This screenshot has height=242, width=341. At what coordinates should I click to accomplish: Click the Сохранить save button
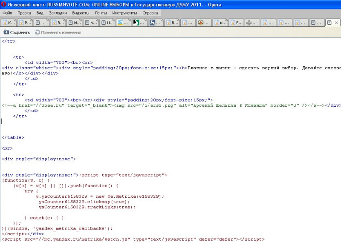[x=17, y=32]
